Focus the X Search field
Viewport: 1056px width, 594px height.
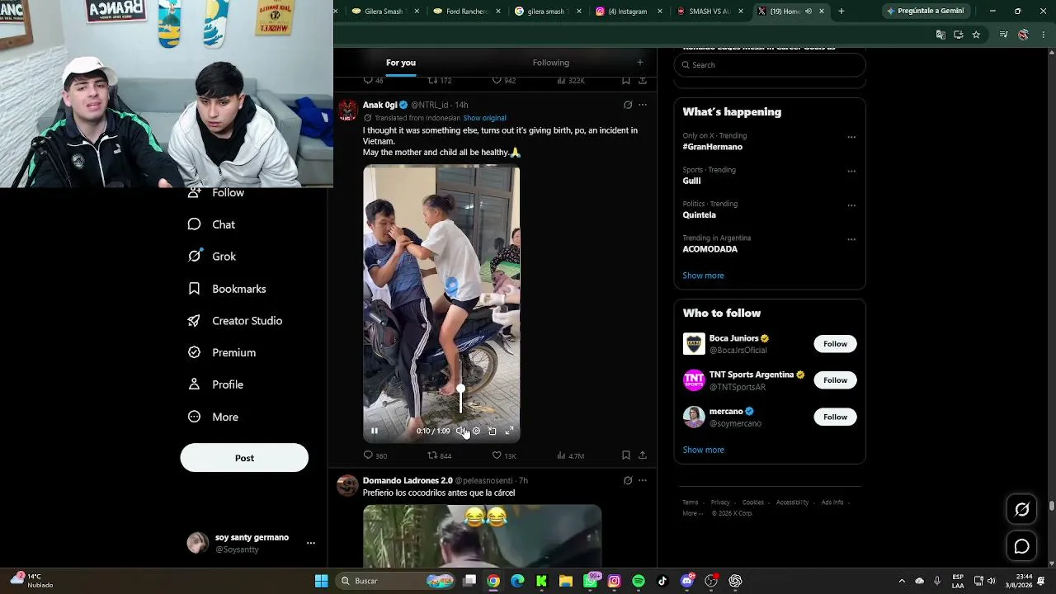[770, 65]
